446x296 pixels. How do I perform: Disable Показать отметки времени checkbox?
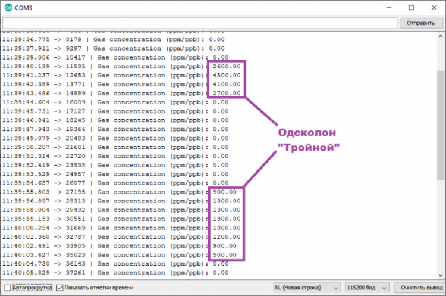(59, 287)
